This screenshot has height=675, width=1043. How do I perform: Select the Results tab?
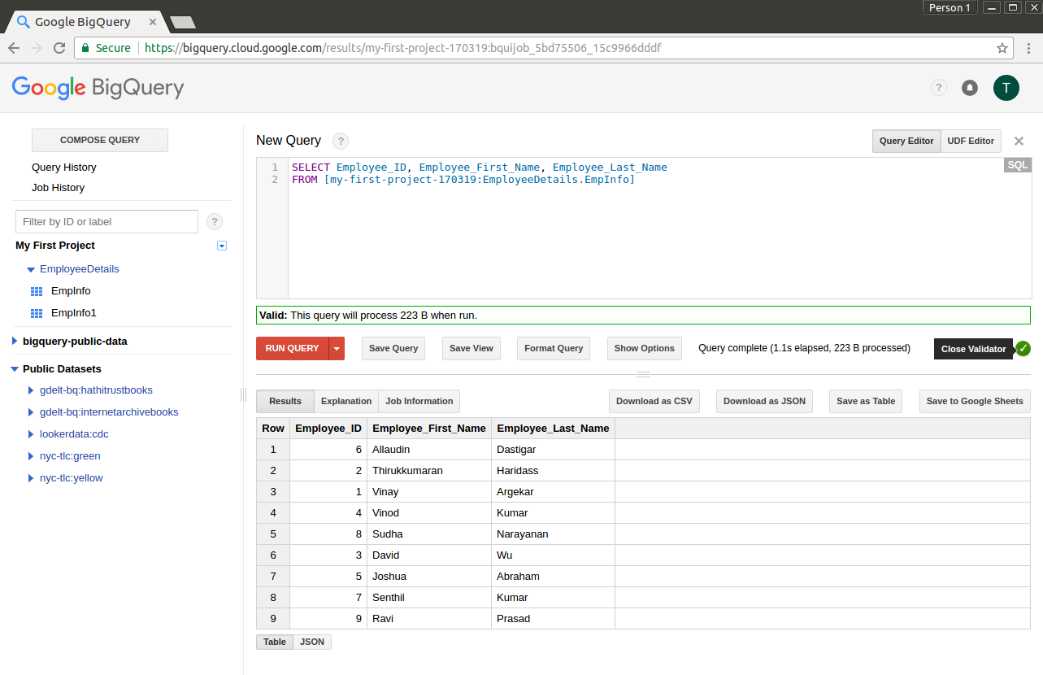click(285, 401)
